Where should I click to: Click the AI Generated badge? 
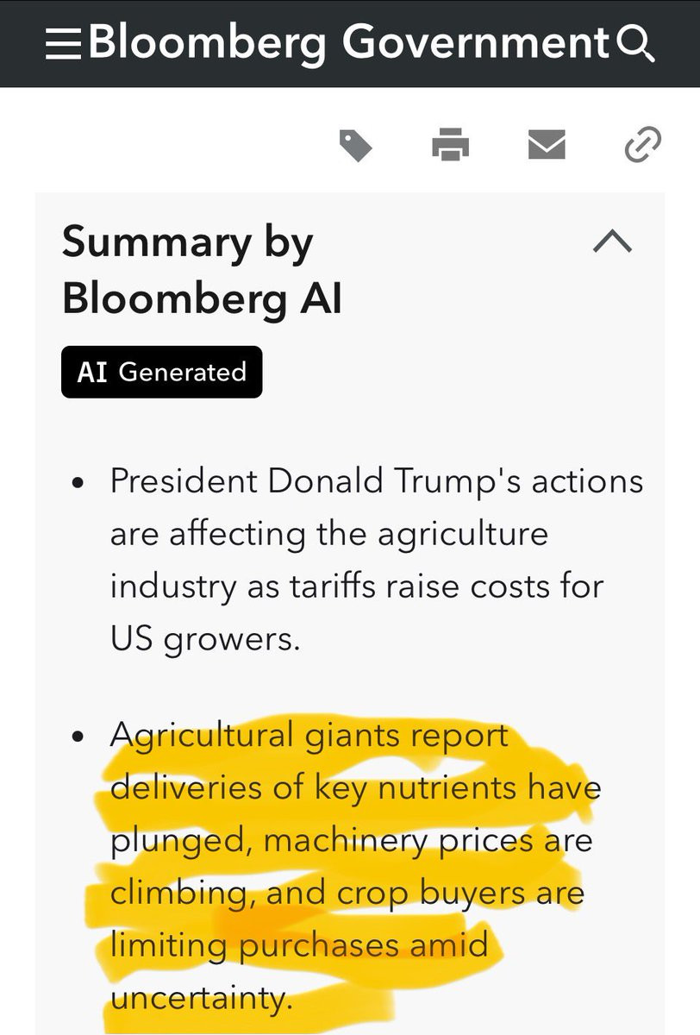coord(161,372)
